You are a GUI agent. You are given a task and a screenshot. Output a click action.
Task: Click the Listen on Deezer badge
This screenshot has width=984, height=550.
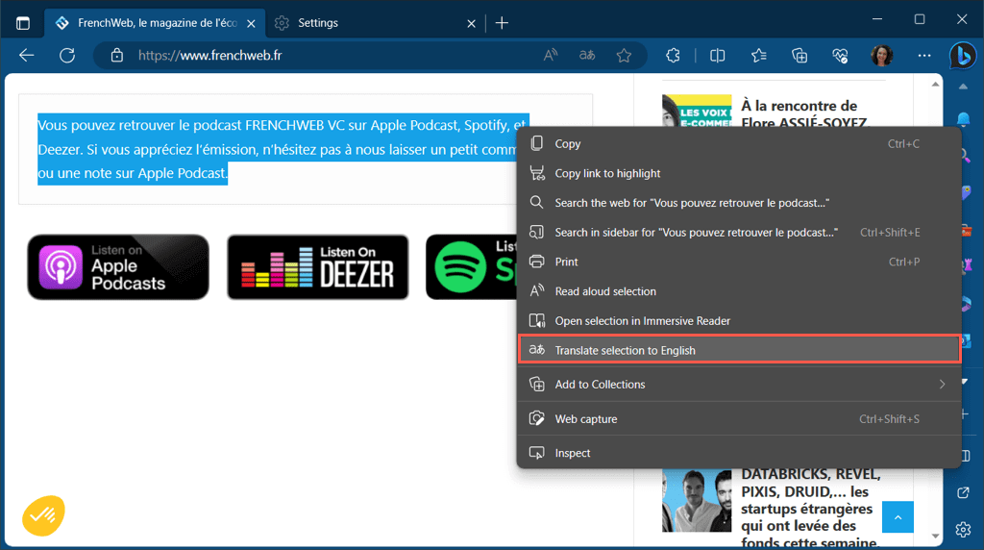point(318,267)
